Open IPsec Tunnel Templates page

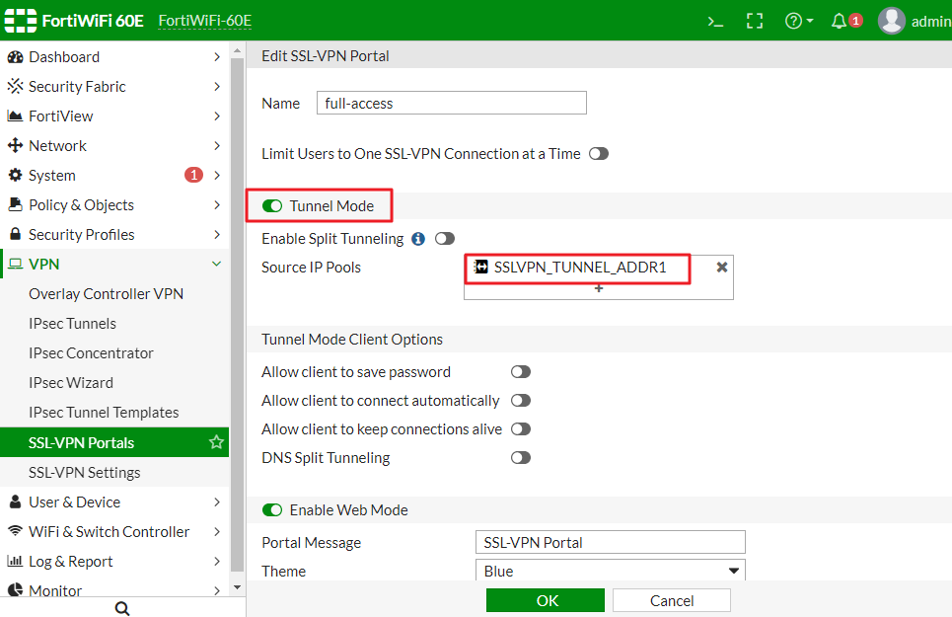coord(104,413)
